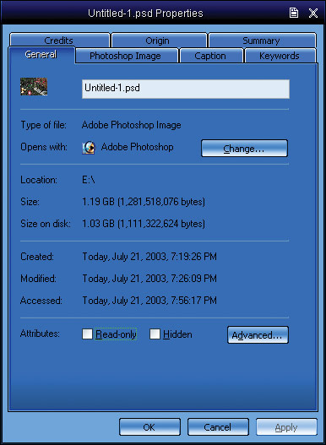Click the size value 1.19 GB text
This screenshot has height=445, width=326.
(144, 202)
